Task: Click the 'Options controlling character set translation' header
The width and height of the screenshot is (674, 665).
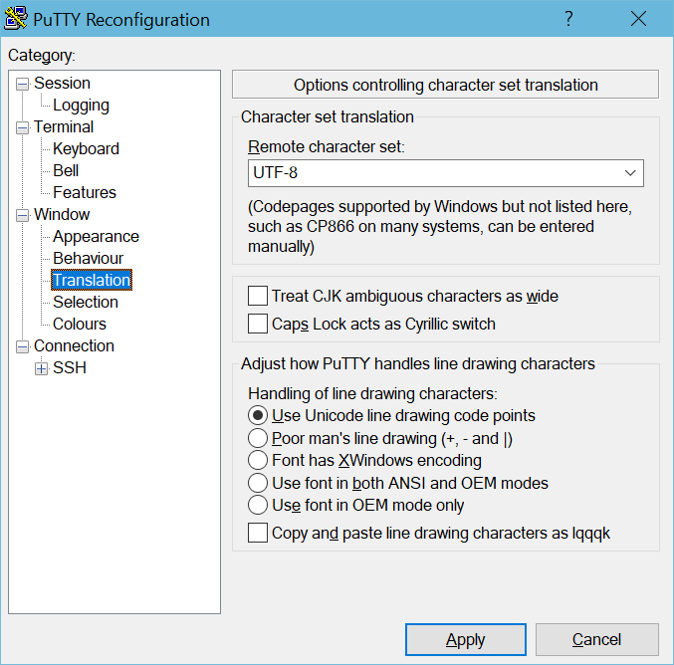Action: 445,85
